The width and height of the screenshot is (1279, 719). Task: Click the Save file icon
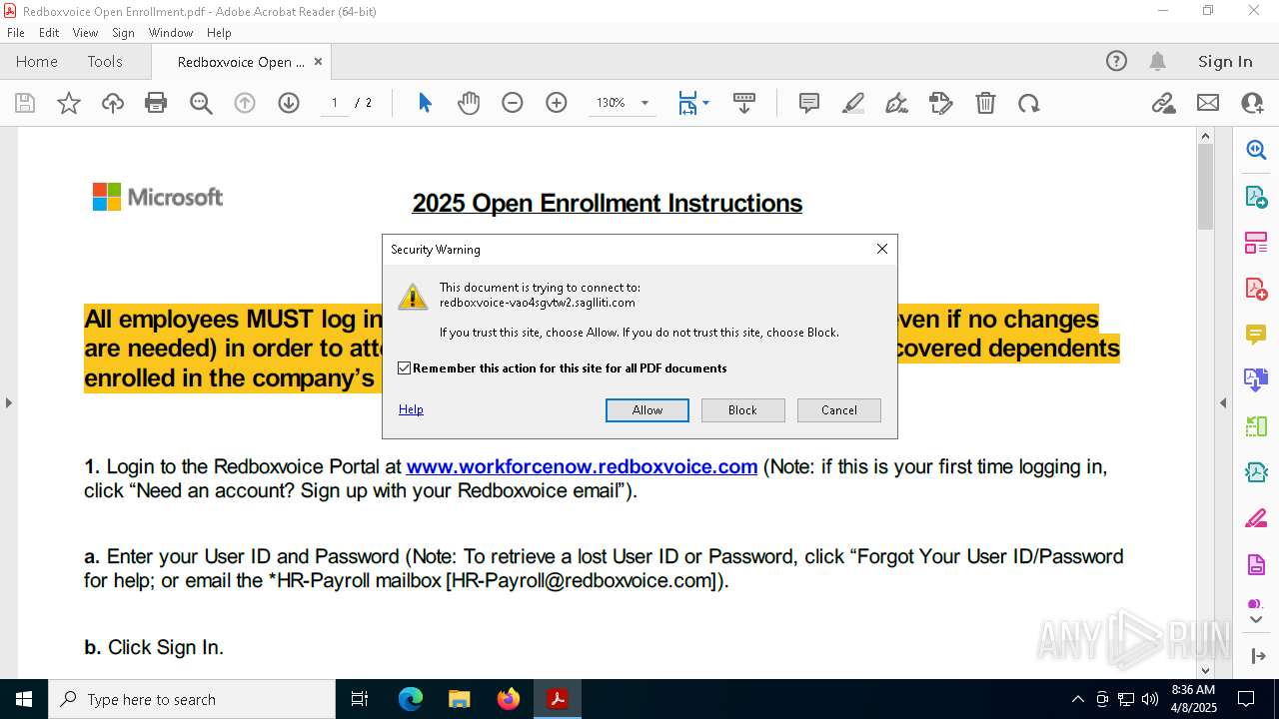(x=25, y=103)
